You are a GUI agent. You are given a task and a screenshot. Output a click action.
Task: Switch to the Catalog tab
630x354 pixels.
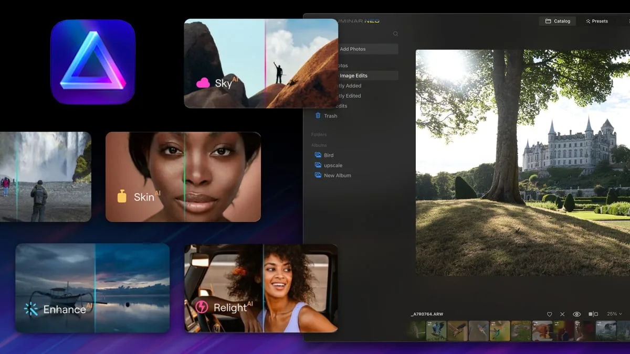(x=558, y=21)
